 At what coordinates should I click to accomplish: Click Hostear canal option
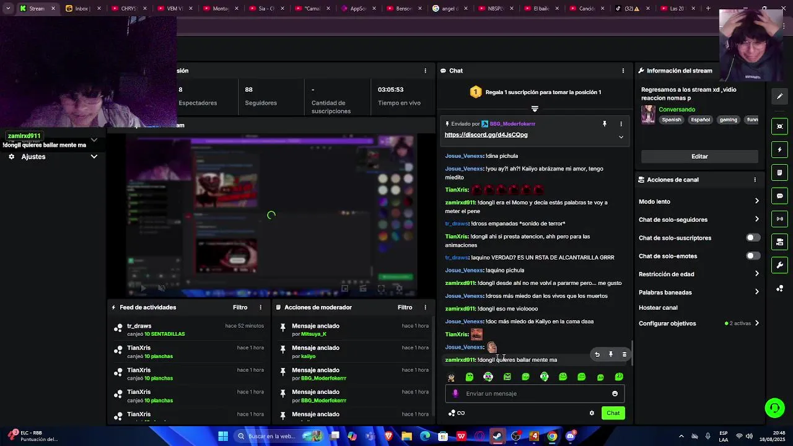click(x=658, y=308)
